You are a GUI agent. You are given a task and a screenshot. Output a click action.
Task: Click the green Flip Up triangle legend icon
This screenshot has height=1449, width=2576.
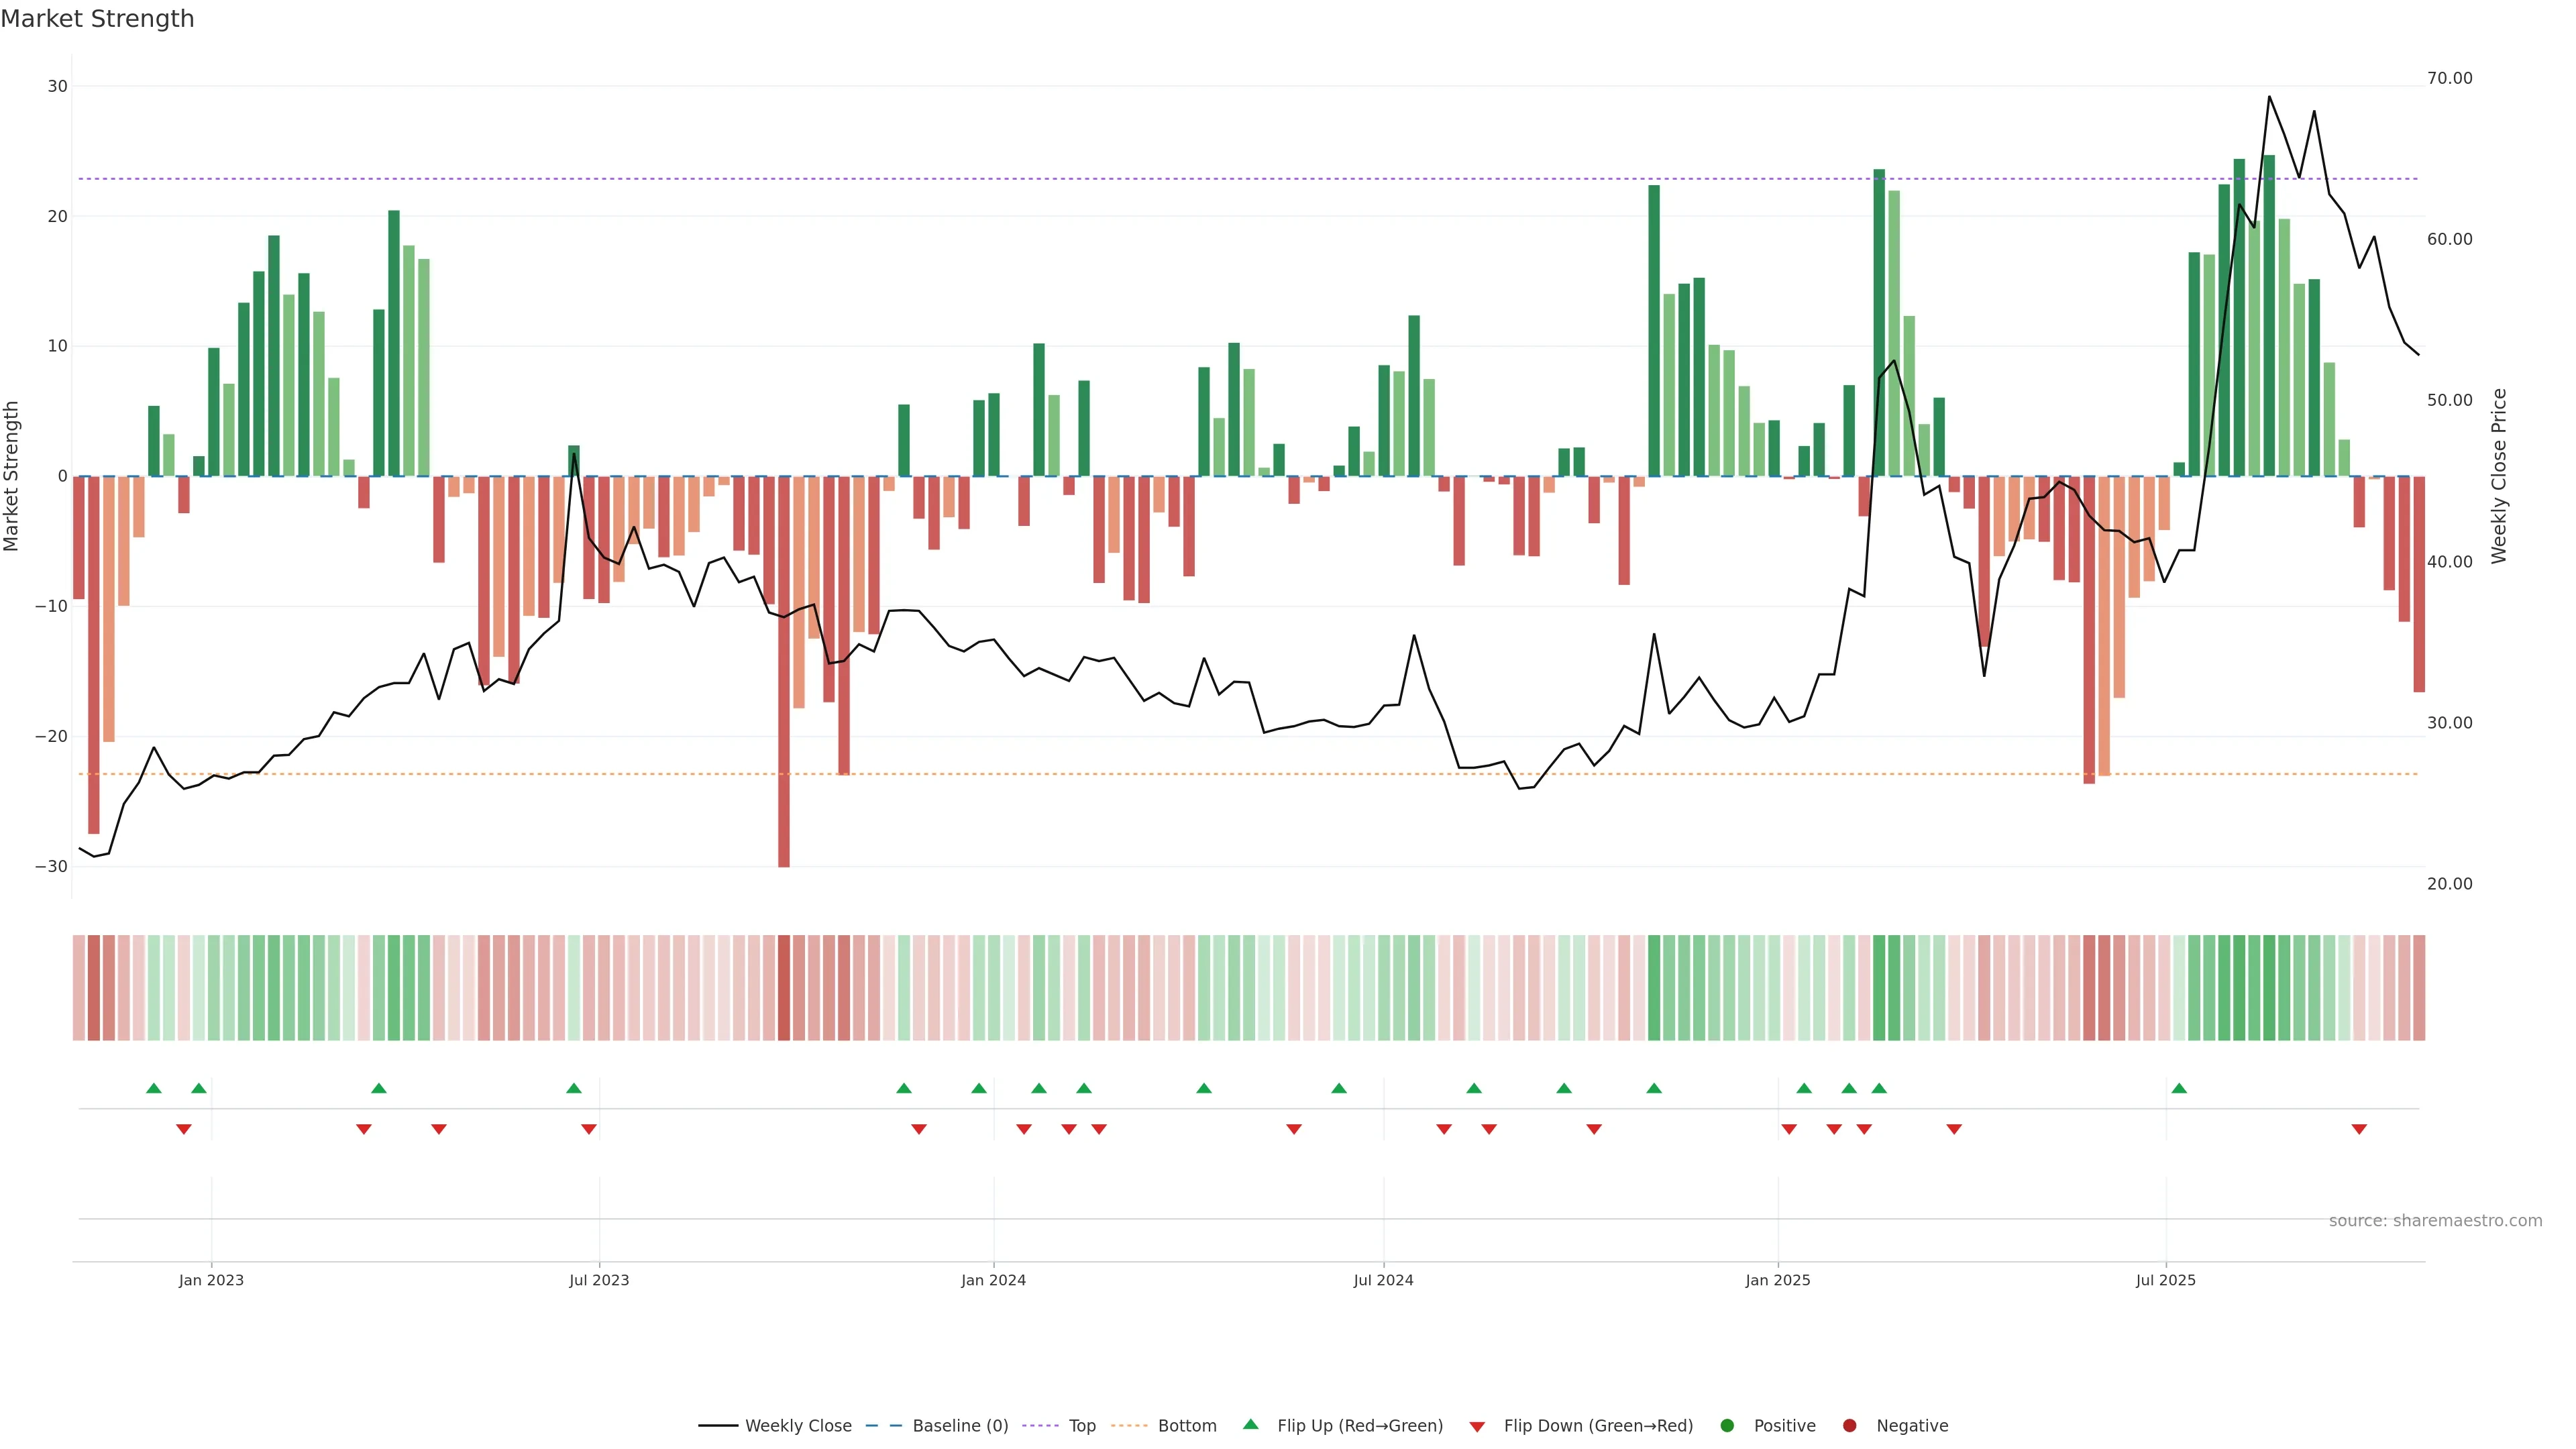click(x=1250, y=1424)
